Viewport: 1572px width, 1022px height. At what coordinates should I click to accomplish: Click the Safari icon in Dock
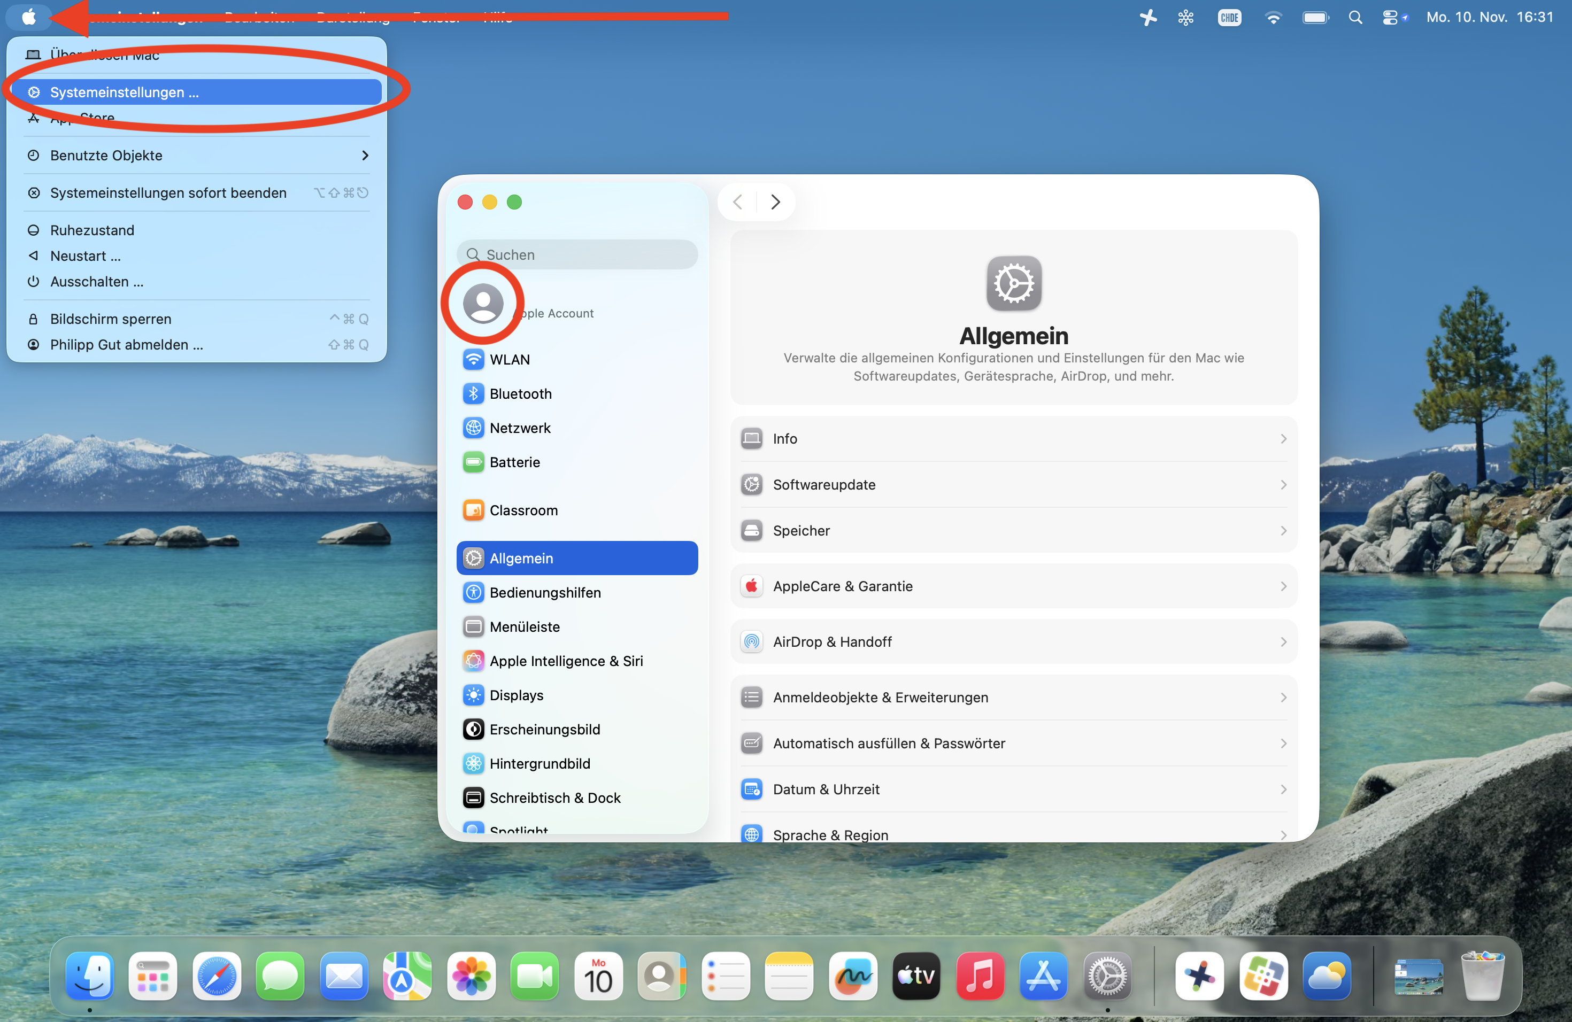(216, 977)
